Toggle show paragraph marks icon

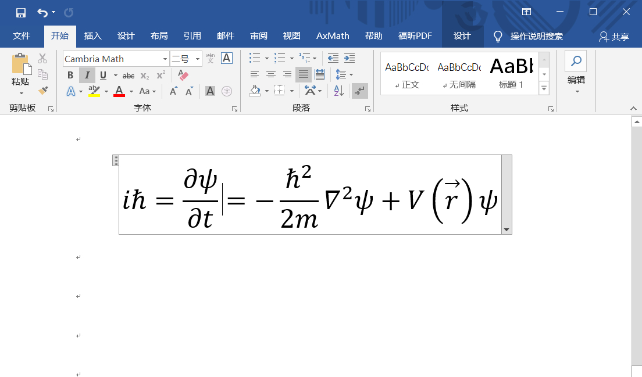click(360, 91)
